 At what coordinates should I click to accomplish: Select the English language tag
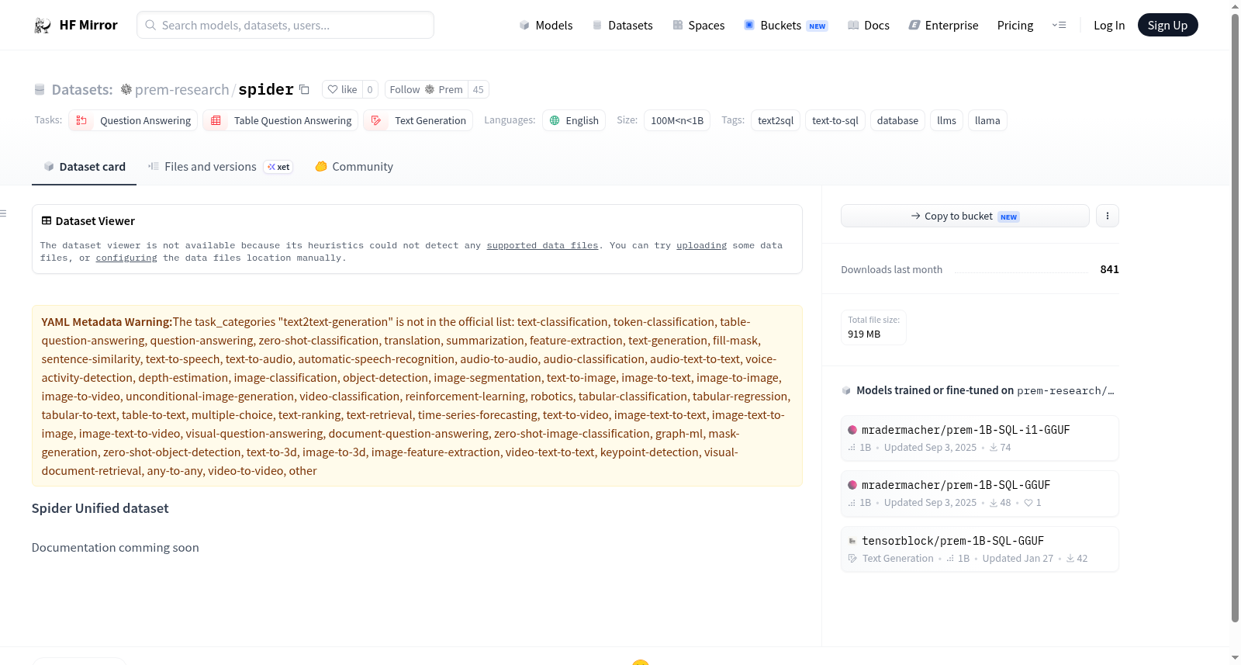pos(574,120)
